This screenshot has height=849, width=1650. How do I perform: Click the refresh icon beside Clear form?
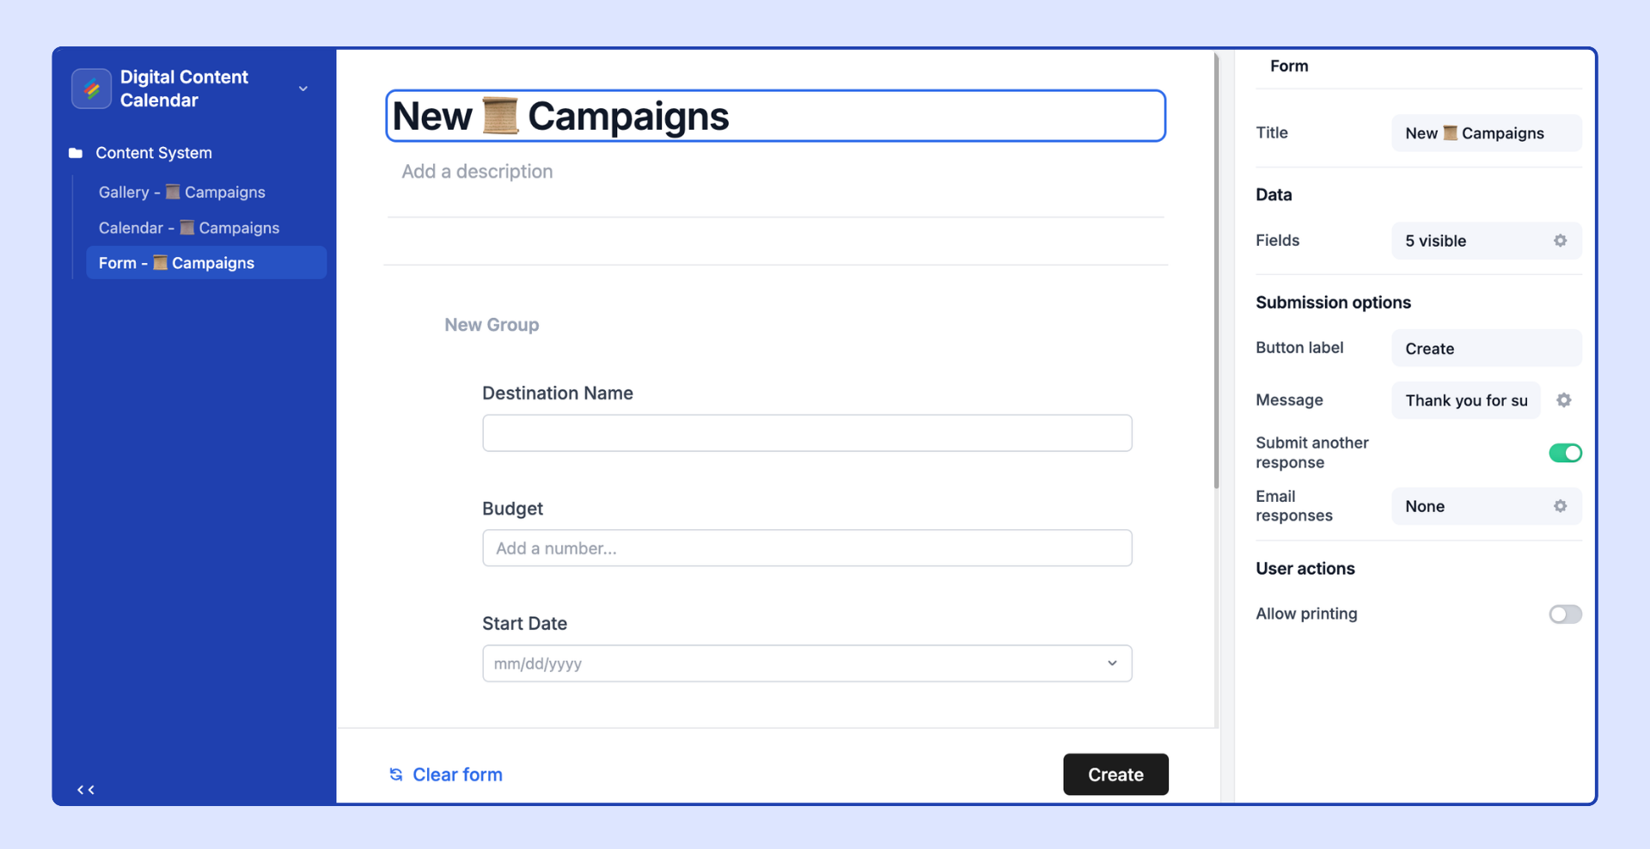tap(396, 774)
